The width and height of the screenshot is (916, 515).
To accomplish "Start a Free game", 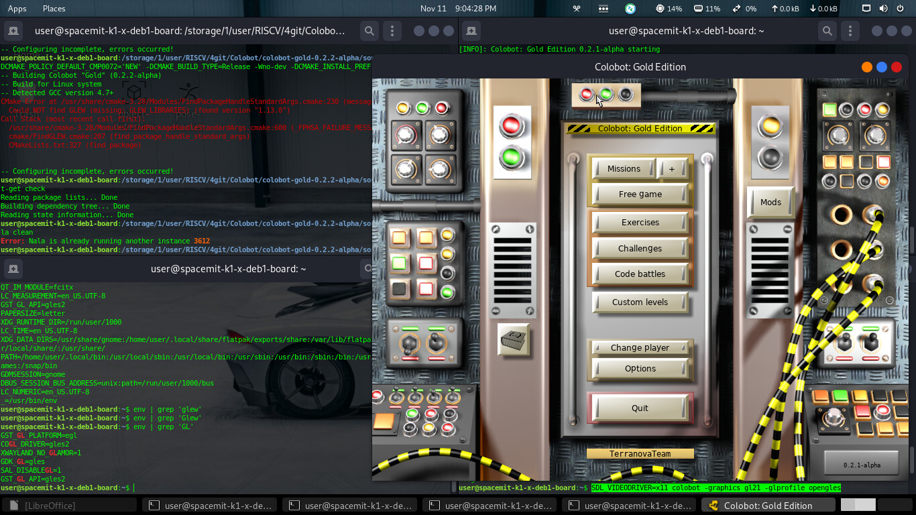I will click(640, 194).
